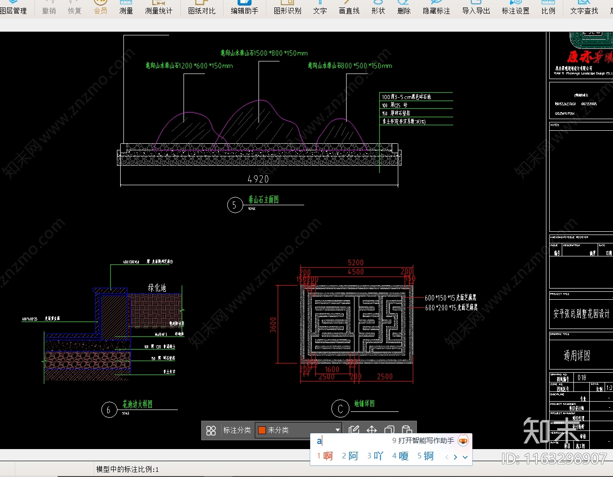Viewport: 613px width, 477px height.
Task: Open 导入导出 import export
Action: pyautogui.click(x=476, y=8)
